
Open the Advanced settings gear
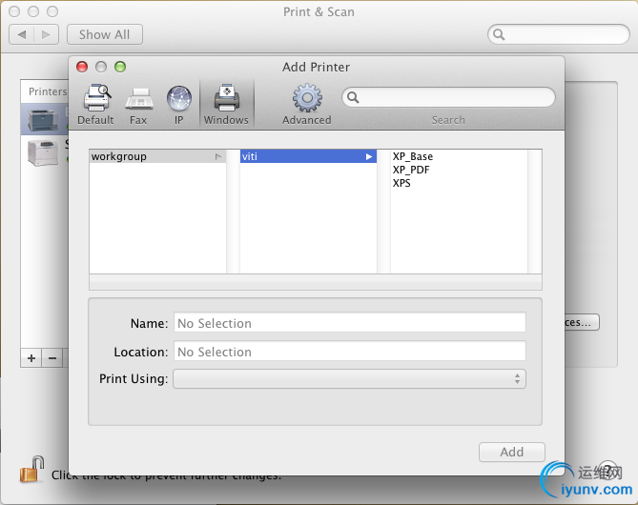307,105
